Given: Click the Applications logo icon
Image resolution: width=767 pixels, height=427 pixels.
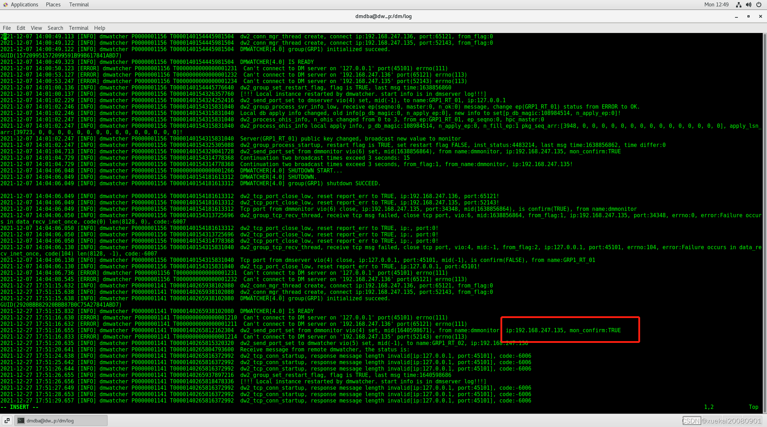Looking at the screenshot, I should (x=5, y=5).
